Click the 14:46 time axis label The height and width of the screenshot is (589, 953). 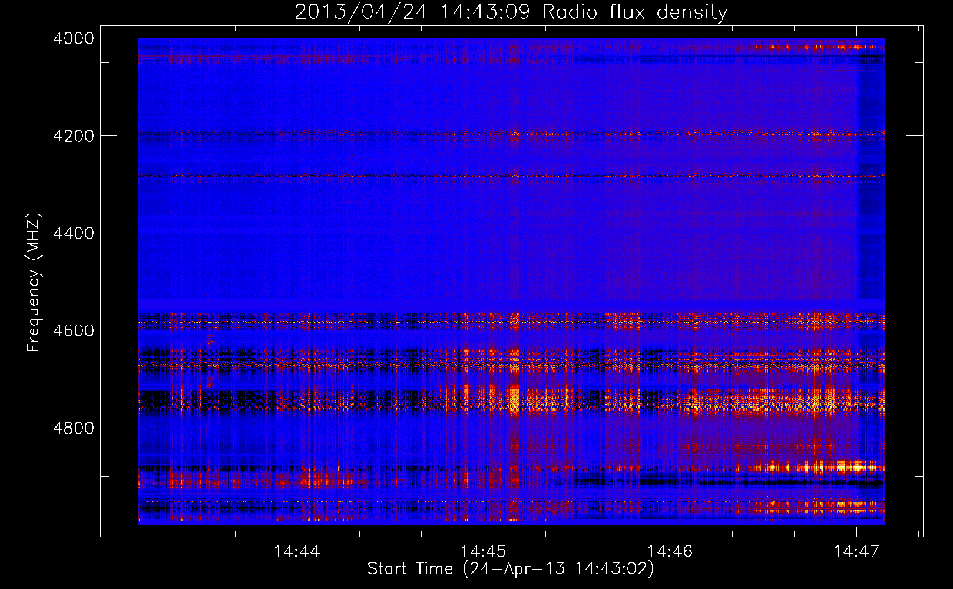pyautogui.click(x=670, y=551)
